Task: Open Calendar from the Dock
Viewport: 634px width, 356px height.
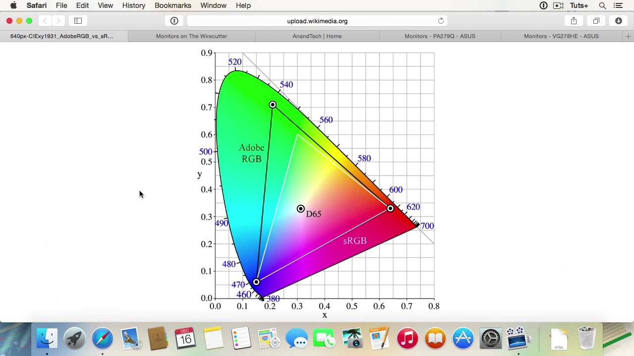Action: 186,339
